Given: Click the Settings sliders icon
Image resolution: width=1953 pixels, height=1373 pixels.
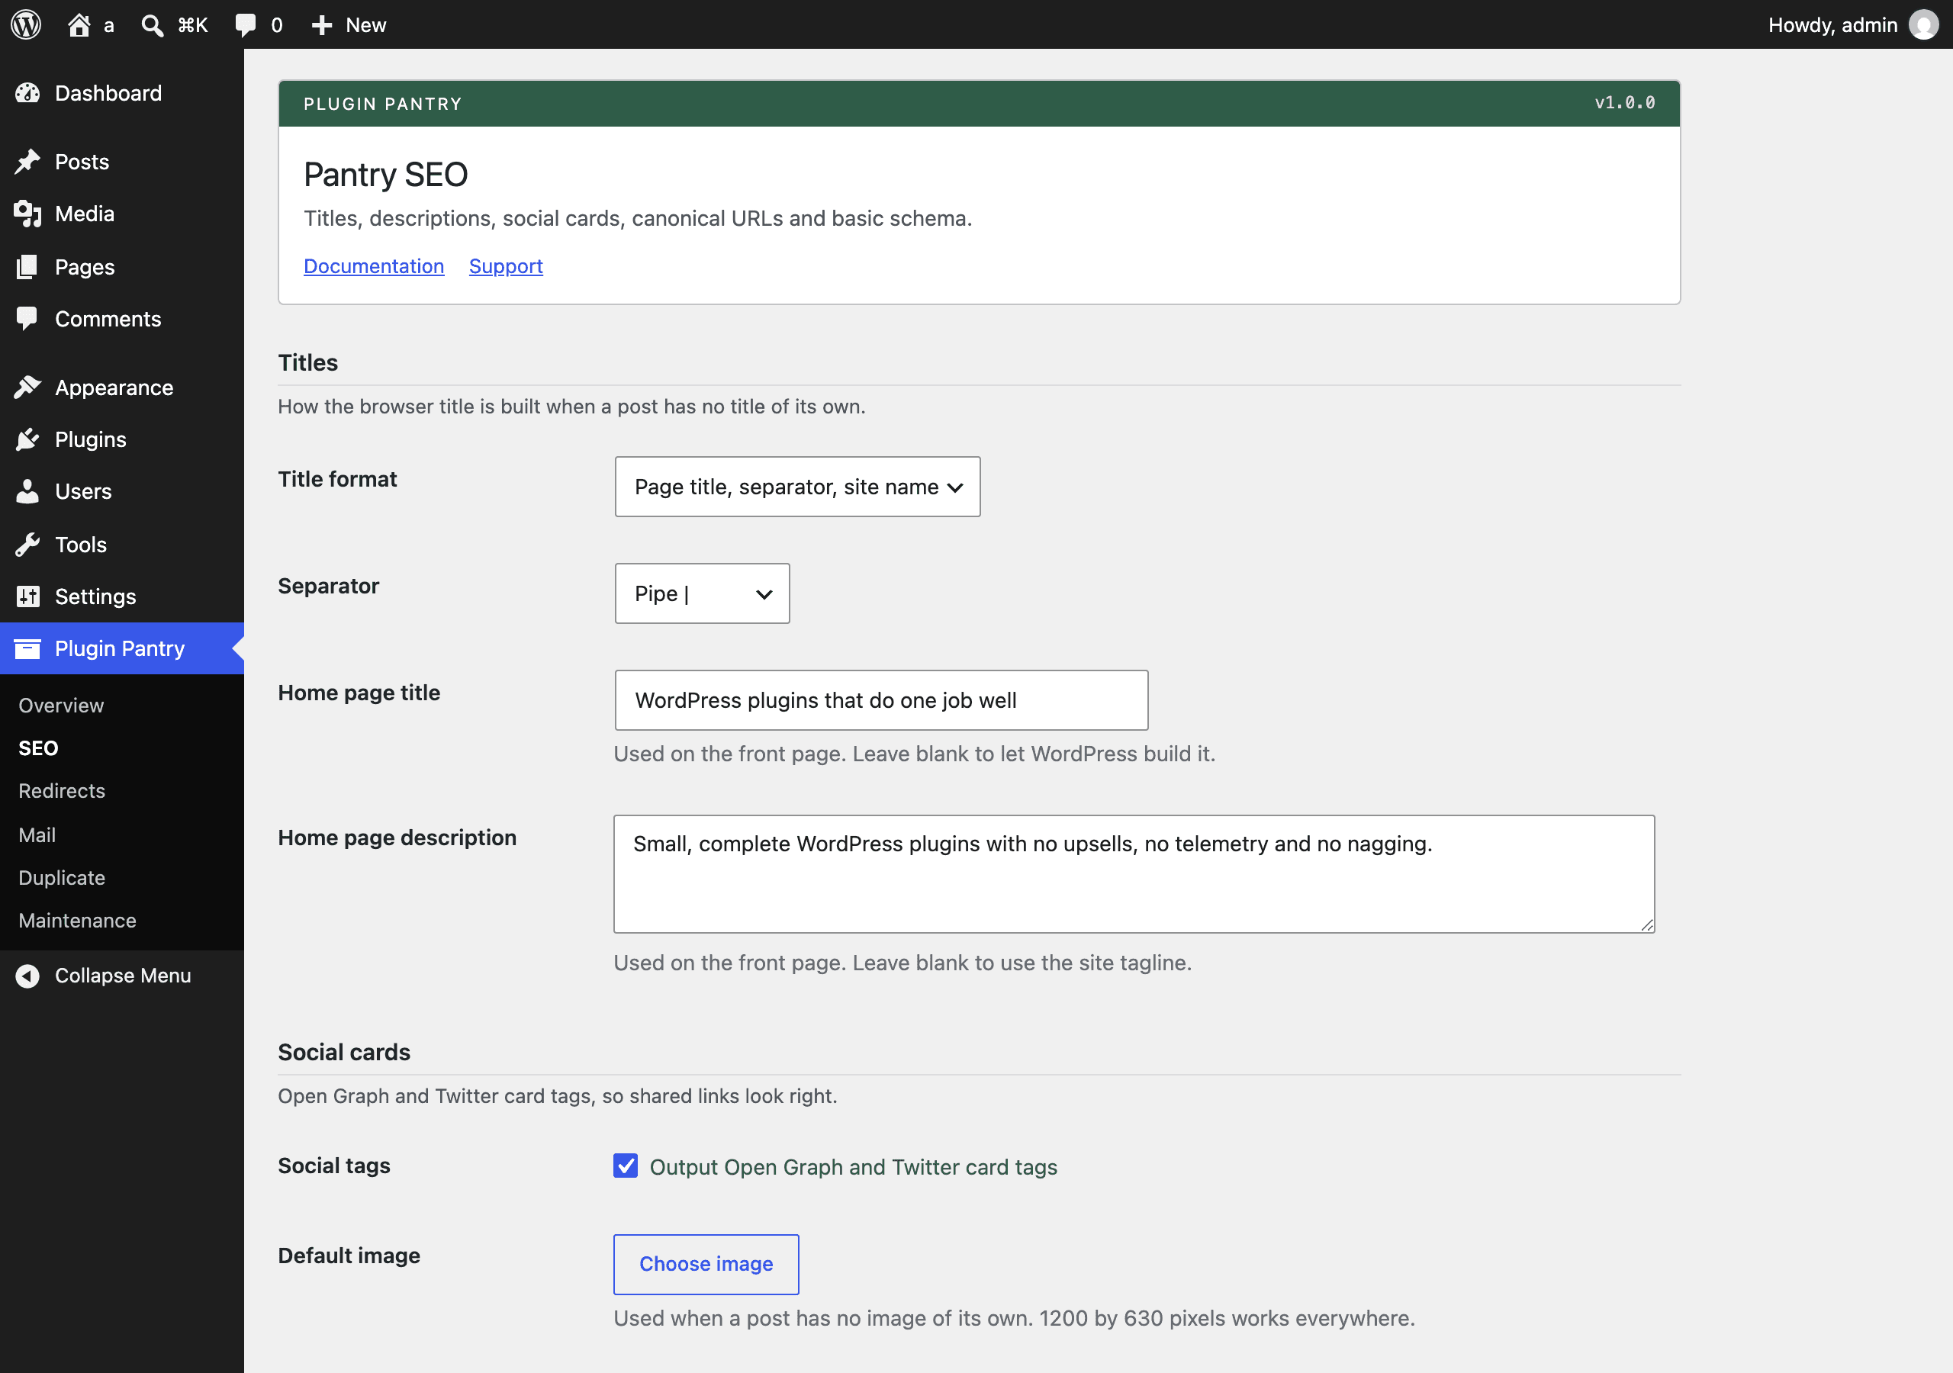Looking at the screenshot, I should coord(27,596).
